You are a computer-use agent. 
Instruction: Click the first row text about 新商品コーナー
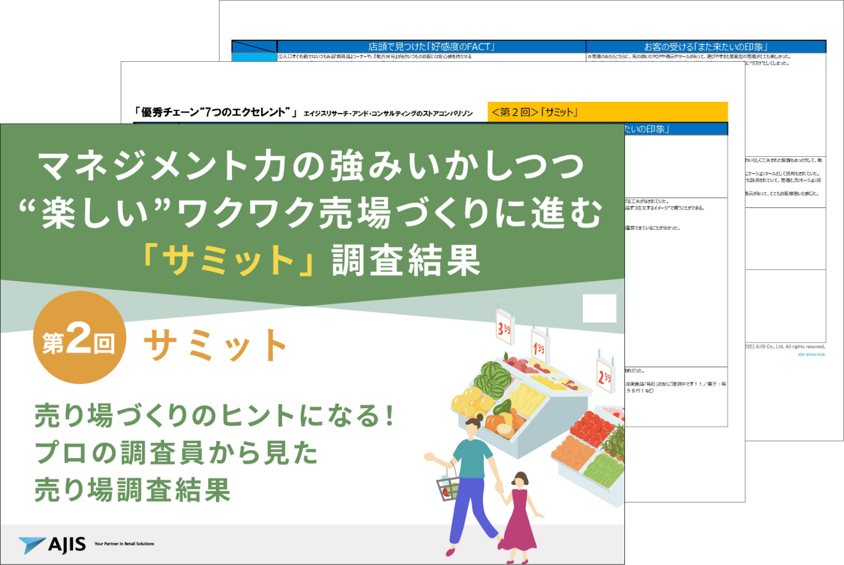click(374, 57)
